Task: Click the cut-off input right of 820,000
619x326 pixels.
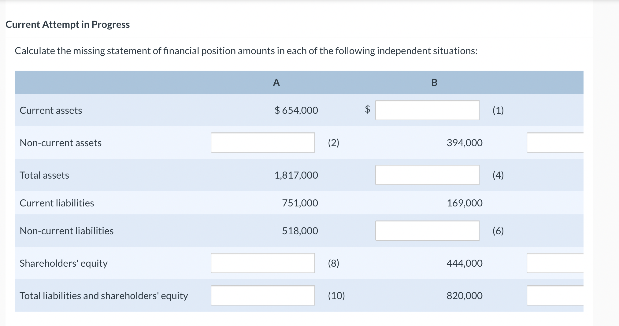Action: [555, 295]
